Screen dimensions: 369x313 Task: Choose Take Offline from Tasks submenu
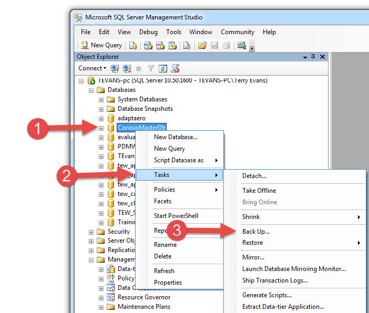click(295, 191)
